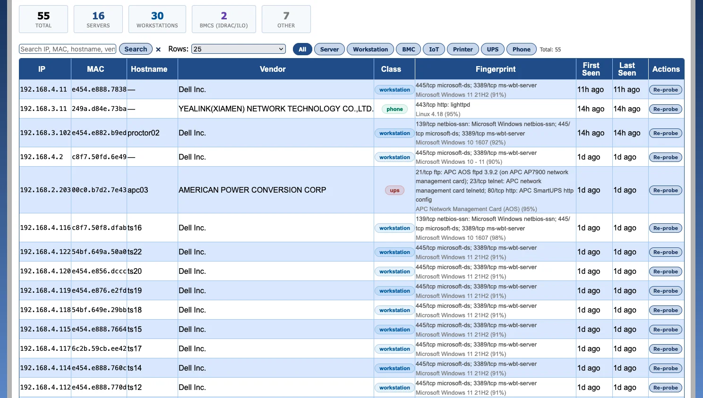The width and height of the screenshot is (703, 398).
Task: Focus the search IP, MAC, hostname field
Action: (68, 49)
